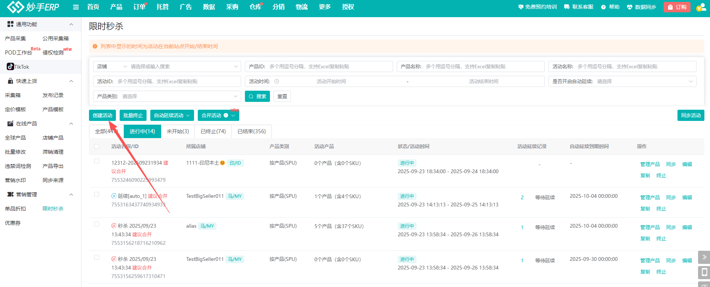Click the 数据同步 icon in header
Image resolution: width=710 pixels, height=287 pixels.
[x=630, y=7]
